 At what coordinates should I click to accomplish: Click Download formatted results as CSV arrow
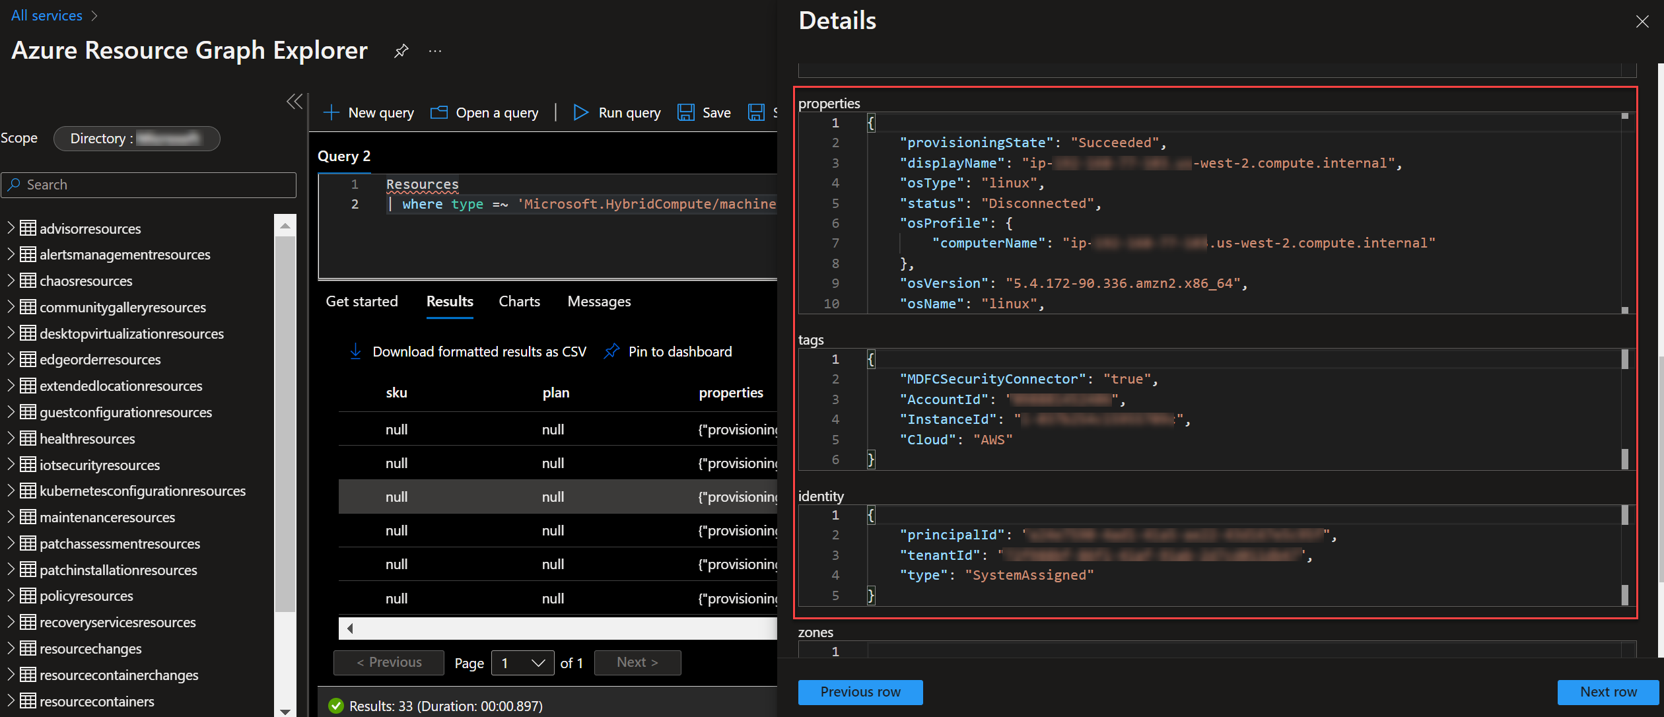click(355, 351)
